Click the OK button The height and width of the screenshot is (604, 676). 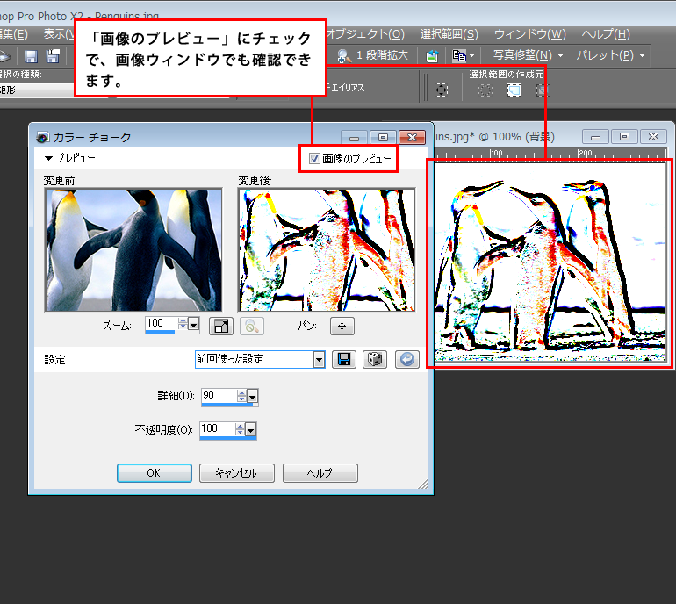pyautogui.click(x=155, y=473)
